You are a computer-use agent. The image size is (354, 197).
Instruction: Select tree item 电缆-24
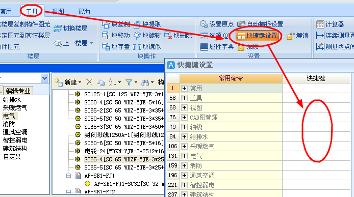[124, 151]
